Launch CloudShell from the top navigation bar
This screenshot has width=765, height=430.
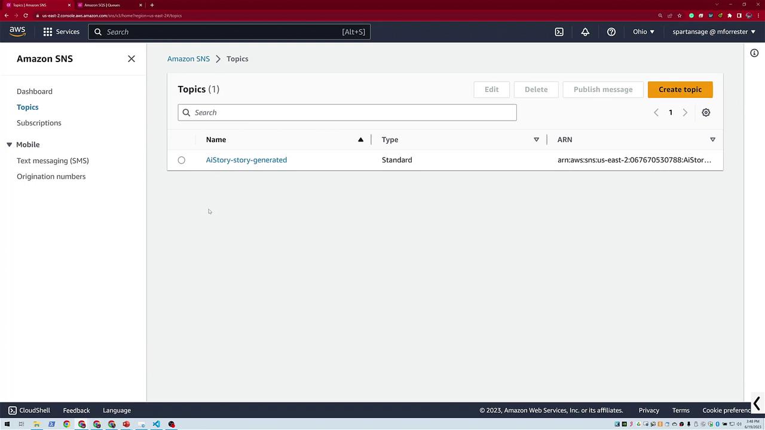coord(559,32)
